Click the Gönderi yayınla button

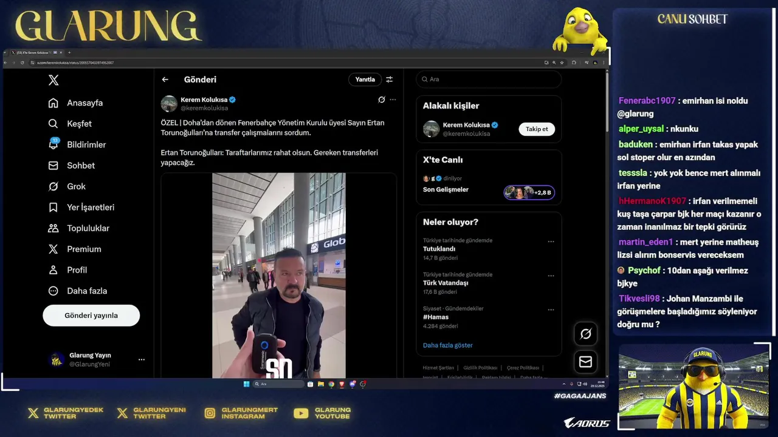coord(91,316)
